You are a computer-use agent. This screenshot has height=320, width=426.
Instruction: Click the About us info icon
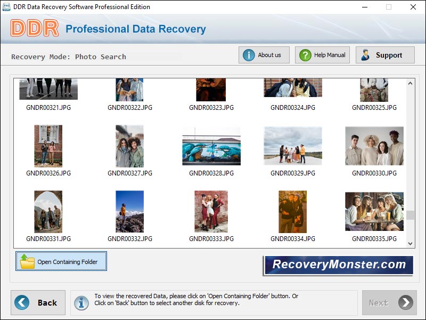point(248,55)
